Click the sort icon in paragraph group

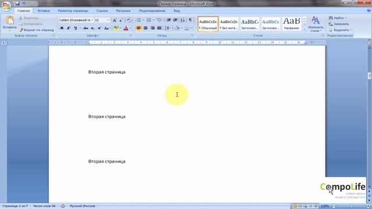[x=183, y=20]
